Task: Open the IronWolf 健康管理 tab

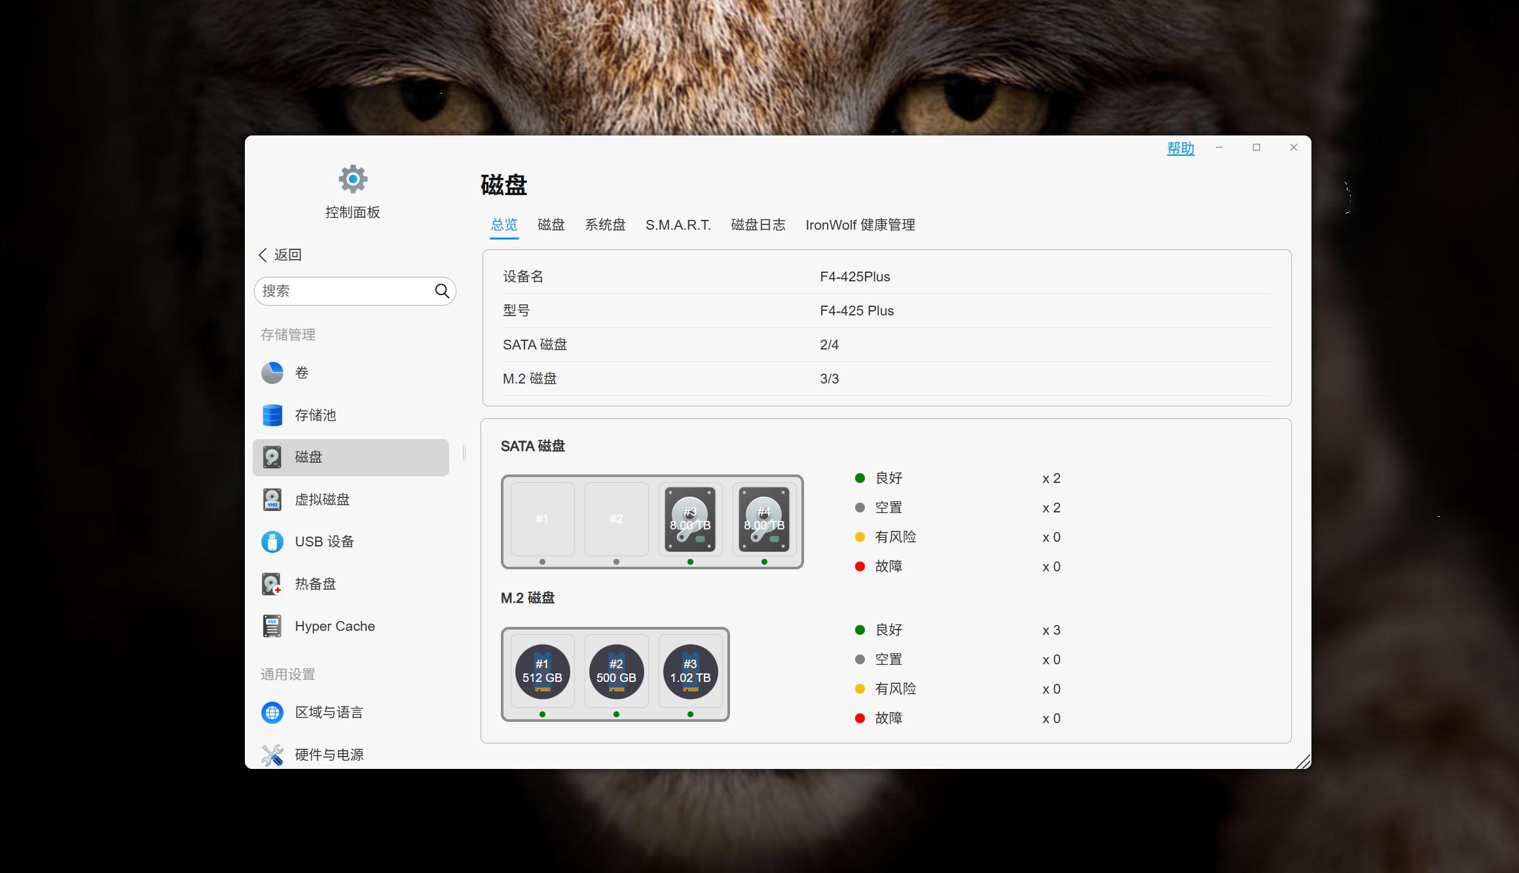Action: 860,225
